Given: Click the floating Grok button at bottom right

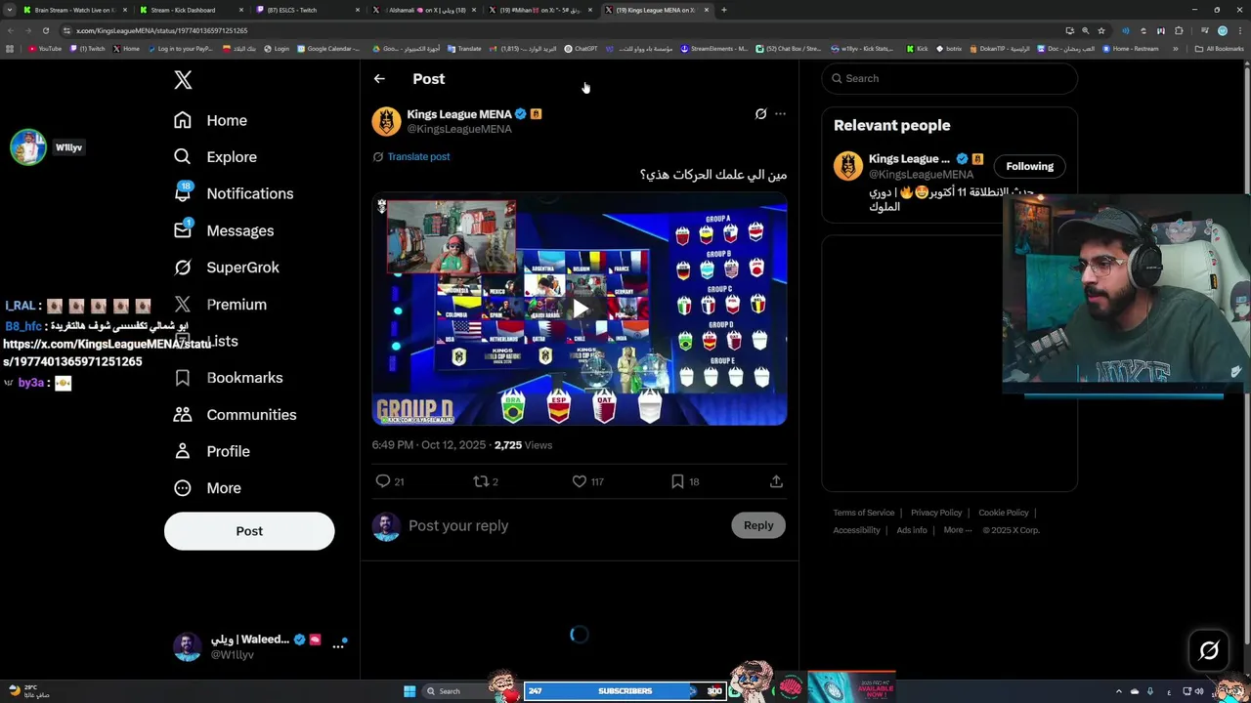Looking at the screenshot, I should (x=1209, y=650).
